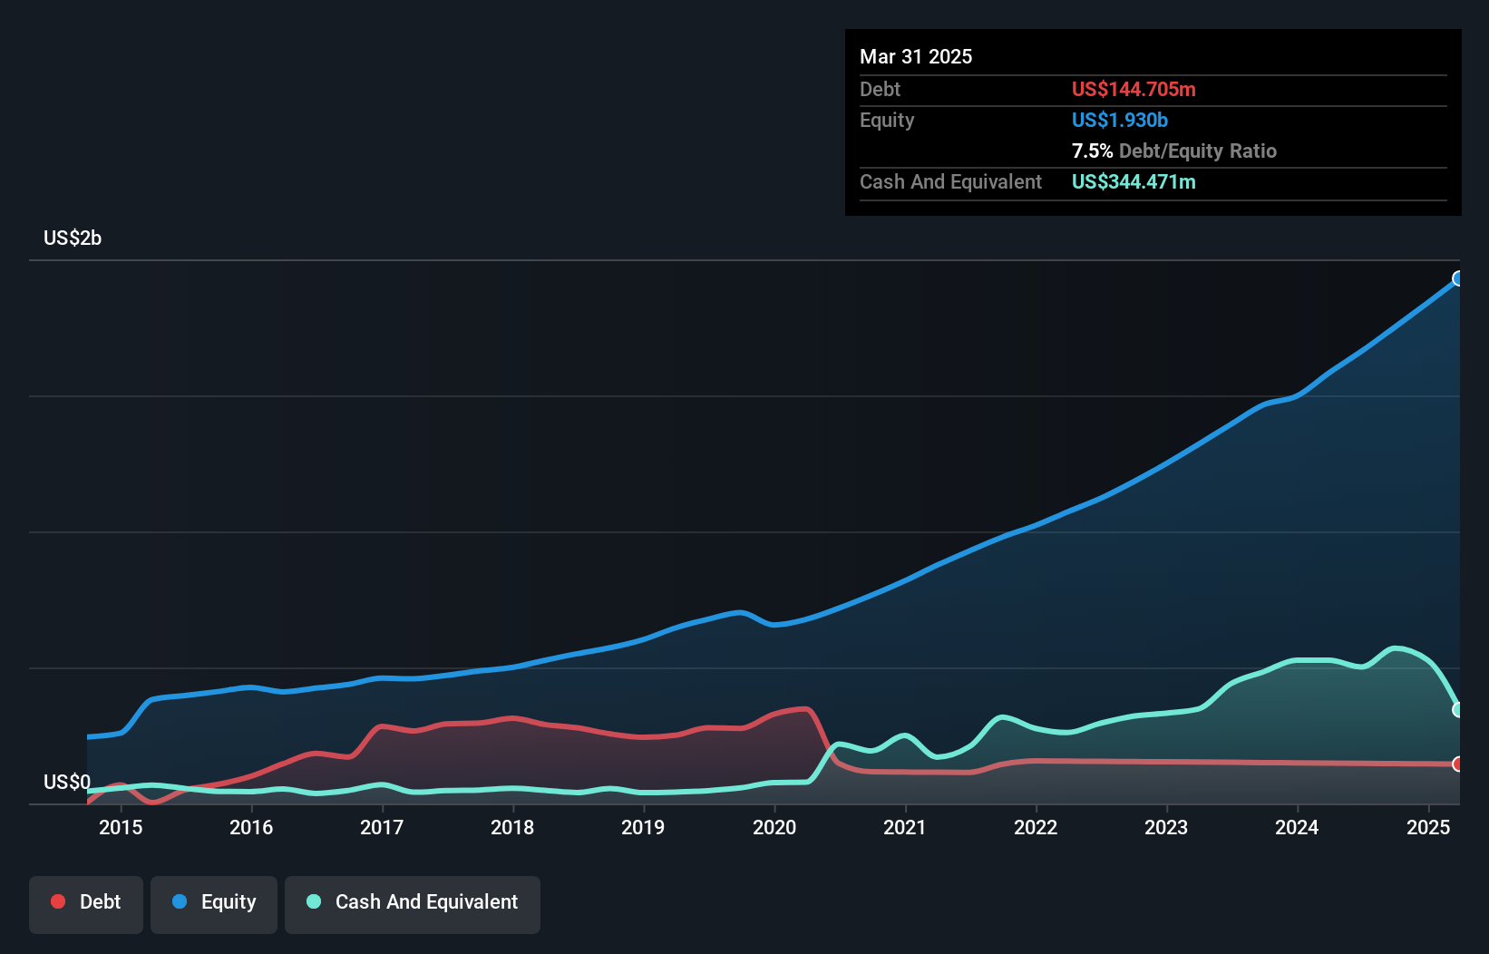Click the 2025 x-axis label
Viewport: 1489px width, 954px height.
point(1428,827)
